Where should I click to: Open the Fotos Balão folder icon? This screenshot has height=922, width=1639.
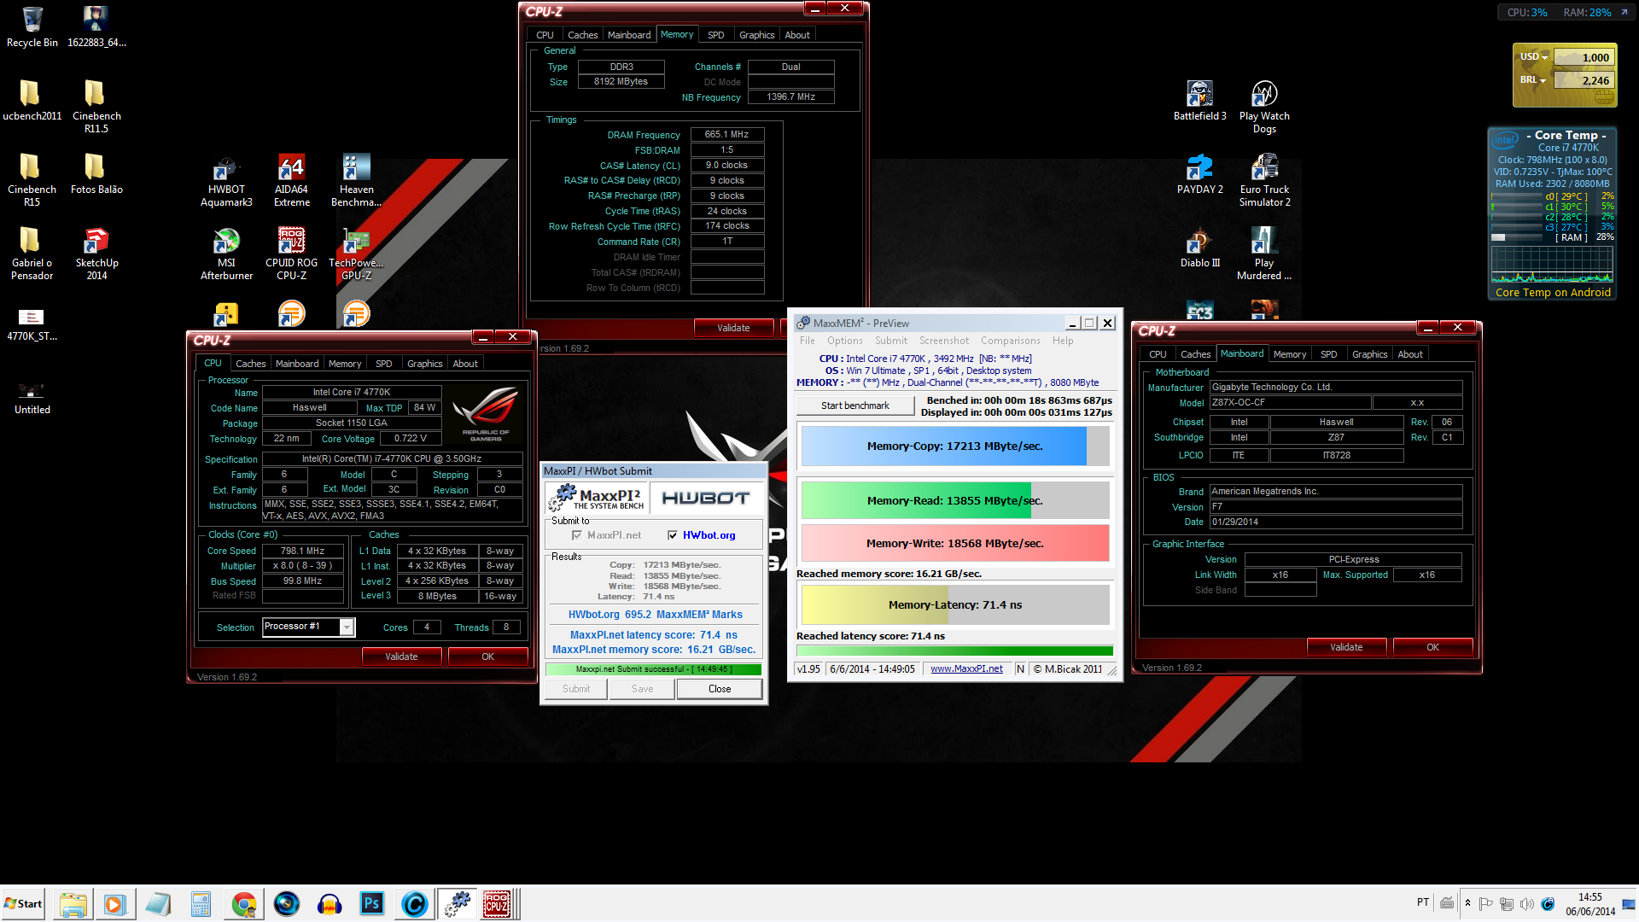pos(96,174)
